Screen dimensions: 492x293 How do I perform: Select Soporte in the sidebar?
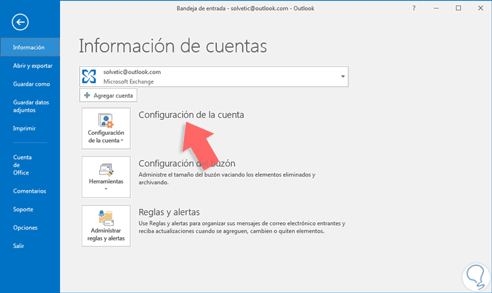click(23, 209)
